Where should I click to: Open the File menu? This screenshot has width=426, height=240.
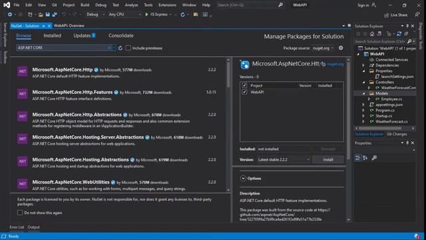click(17, 5)
